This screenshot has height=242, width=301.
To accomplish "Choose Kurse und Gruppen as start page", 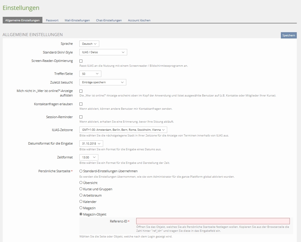I will pos(81,189).
